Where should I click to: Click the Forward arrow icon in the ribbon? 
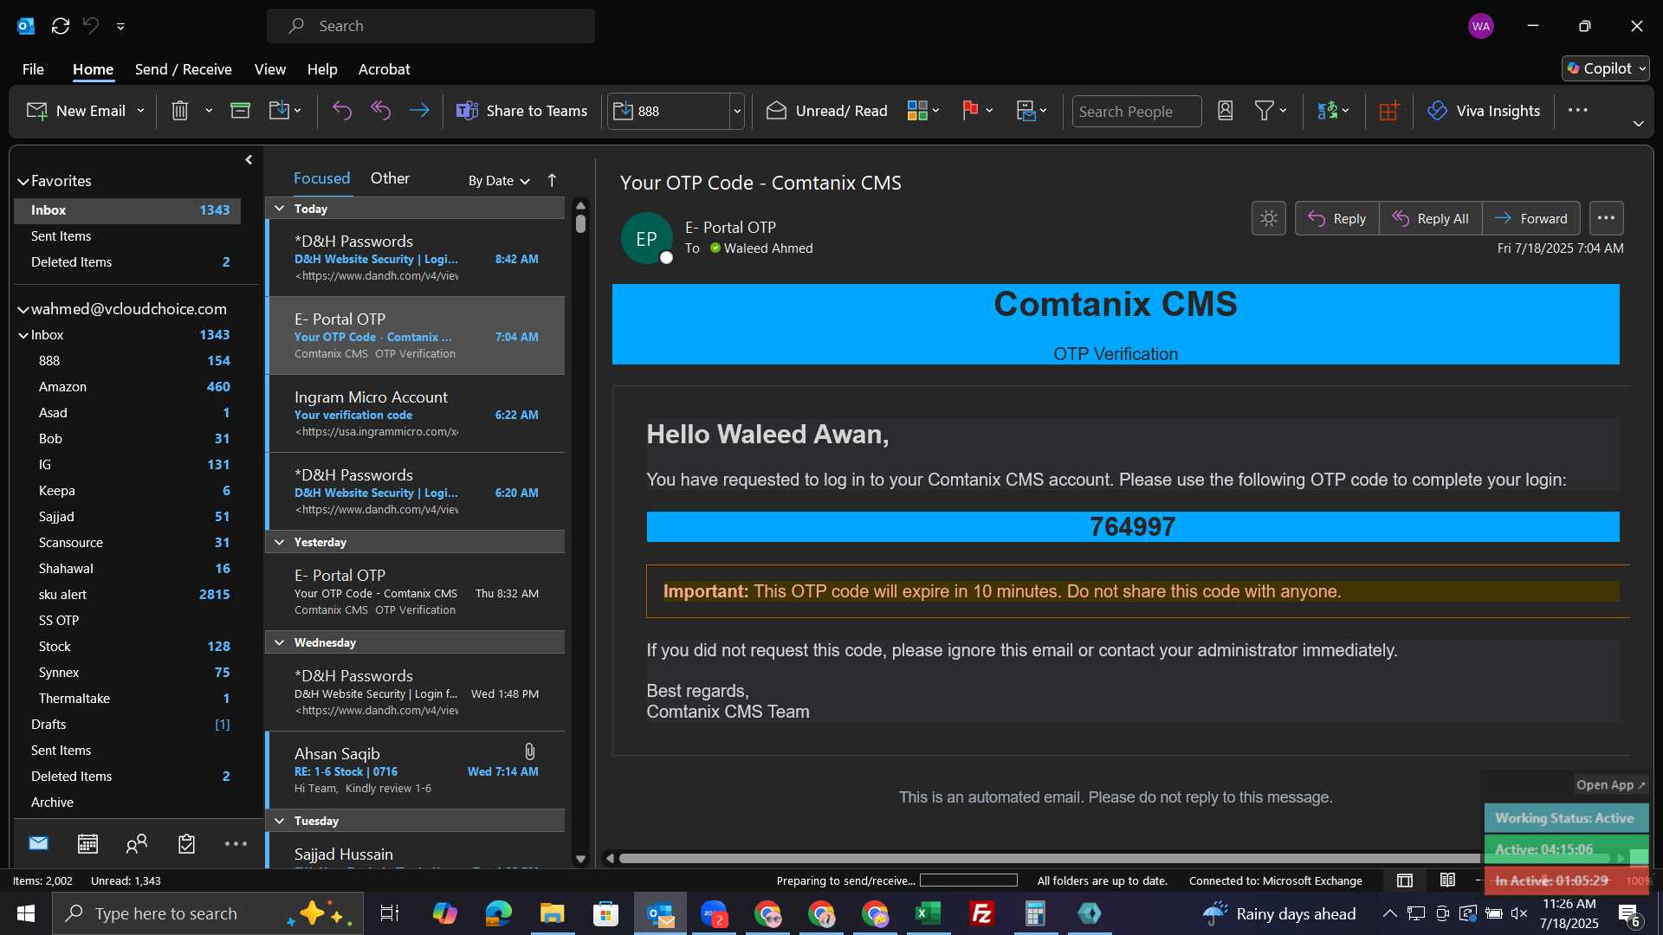pos(419,111)
